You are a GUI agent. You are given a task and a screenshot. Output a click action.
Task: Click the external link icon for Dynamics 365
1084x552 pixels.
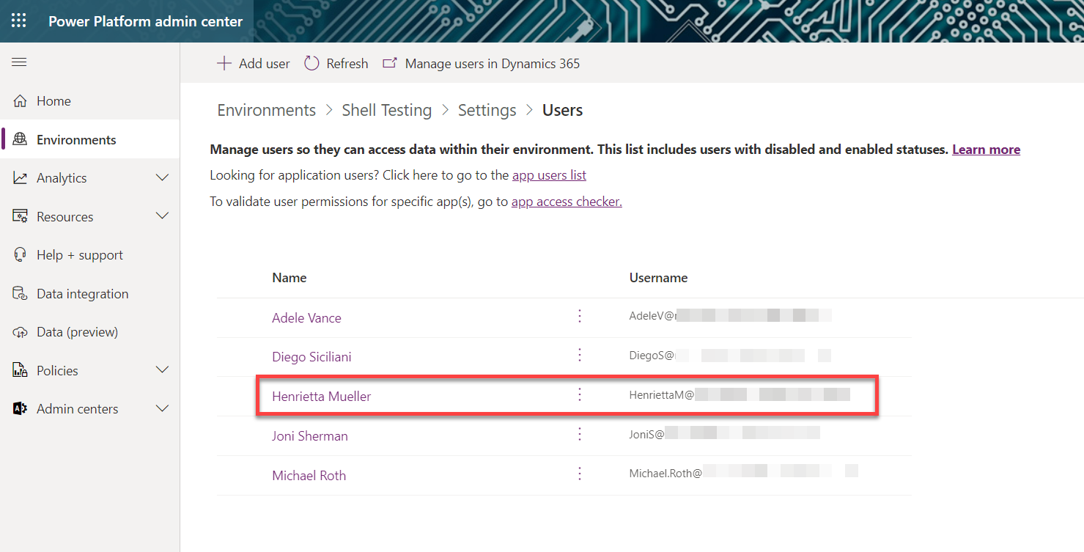(x=390, y=63)
